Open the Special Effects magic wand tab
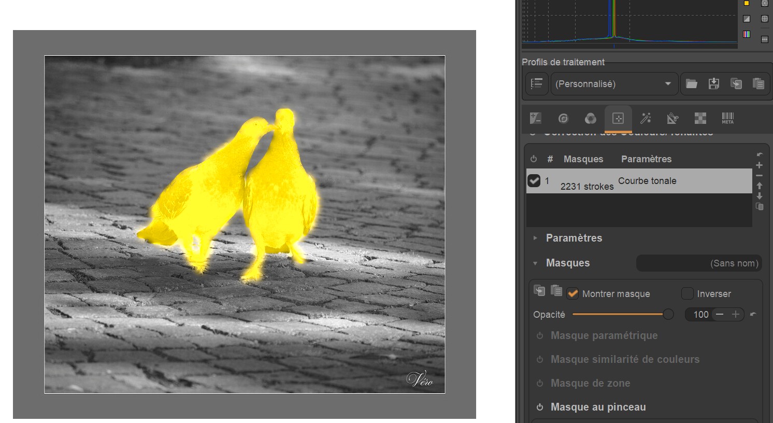Image resolution: width=773 pixels, height=423 pixels. (646, 118)
